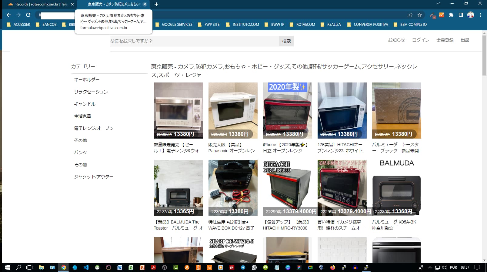The image size is (487, 272).
Task: Open the FWP SITE bookmark folder
Action: tap(209, 25)
